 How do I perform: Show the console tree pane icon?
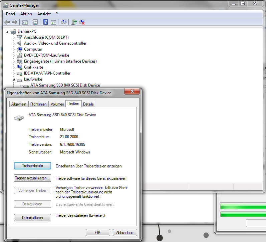click(x=25, y=22)
